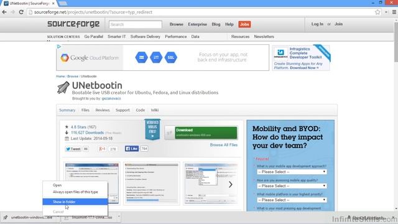Expand the assessing mobile app quality dropdown
398x224 pixels.
292,186
